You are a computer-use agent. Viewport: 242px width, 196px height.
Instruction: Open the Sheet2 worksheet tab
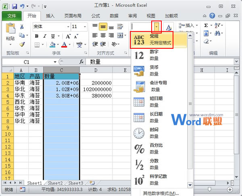tap(55, 183)
